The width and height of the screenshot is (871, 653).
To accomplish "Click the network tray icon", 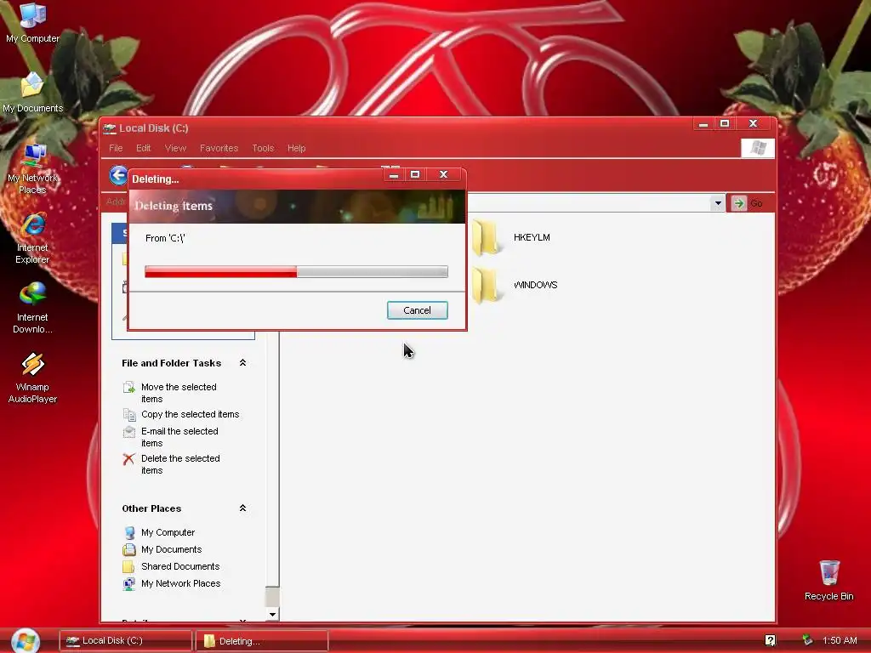I will pos(807,640).
